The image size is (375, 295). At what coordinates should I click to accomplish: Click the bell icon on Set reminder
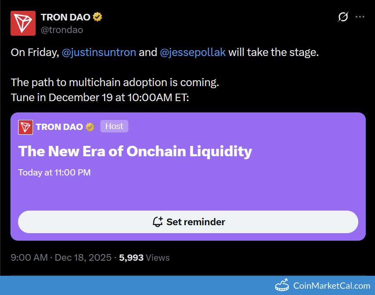(158, 222)
